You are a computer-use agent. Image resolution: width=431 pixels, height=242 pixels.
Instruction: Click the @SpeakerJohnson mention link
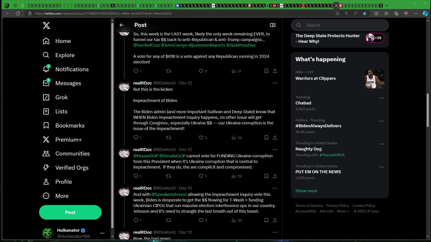tap(169, 195)
